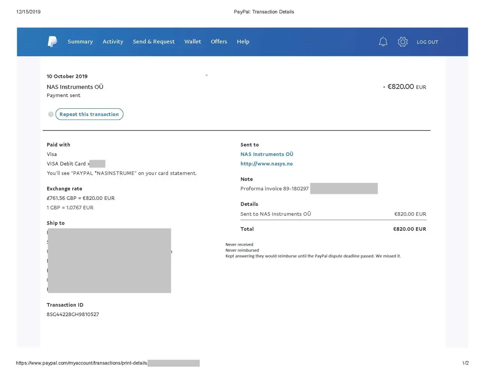Click the 1 GBP = 1.0767 EUR rate line
The height and width of the screenshot is (375, 485).
[70, 208]
